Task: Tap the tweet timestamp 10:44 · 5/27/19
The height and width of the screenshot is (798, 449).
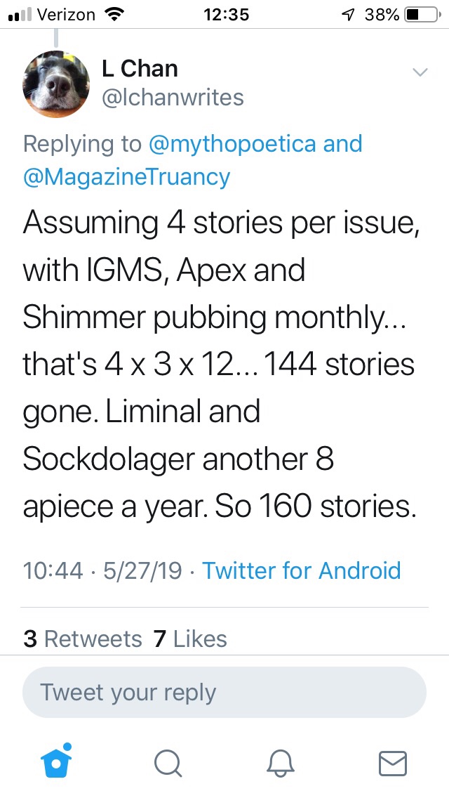Action: 104,570
